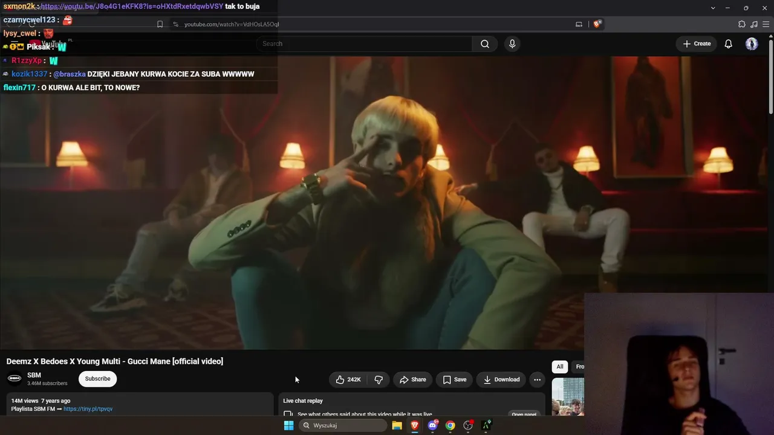Expand the tab search chevron in title bar
Screen dimensions: 774x435
coord(713,8)
